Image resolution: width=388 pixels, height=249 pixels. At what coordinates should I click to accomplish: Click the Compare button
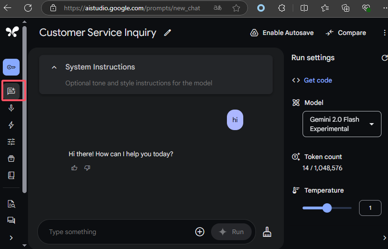point(346,33)
